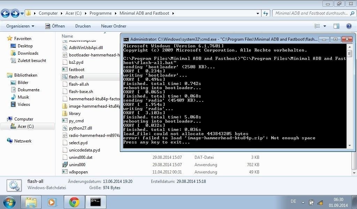Screen dimensions: 357x209
Task: Select the flash-all.sh file icon
Action: point(65,84)
